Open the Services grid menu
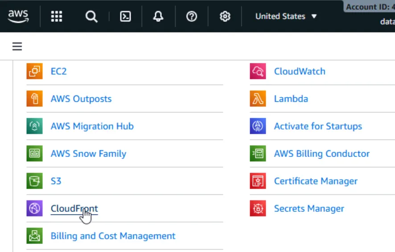 click(57, 17)
